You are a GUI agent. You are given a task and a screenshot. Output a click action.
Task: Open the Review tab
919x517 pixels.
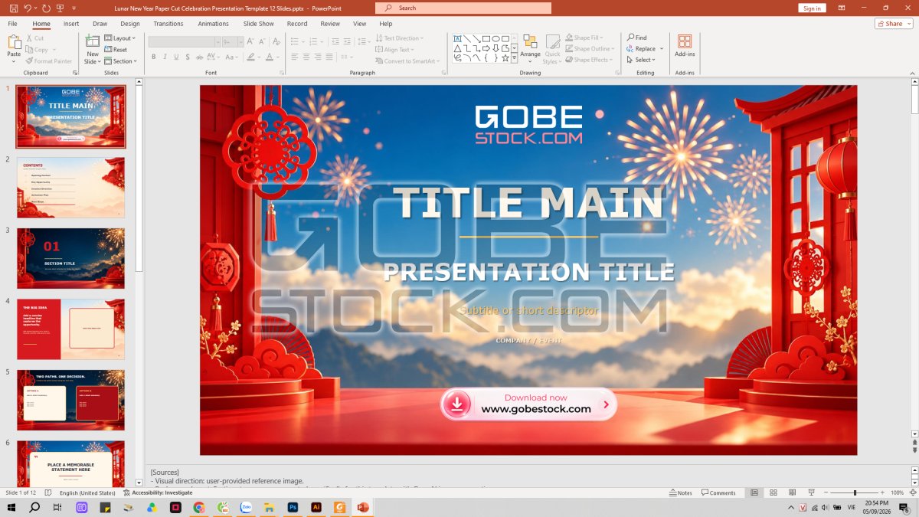330,24
